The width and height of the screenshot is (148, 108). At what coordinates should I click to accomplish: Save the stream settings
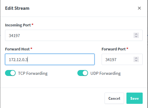[134, 98]
